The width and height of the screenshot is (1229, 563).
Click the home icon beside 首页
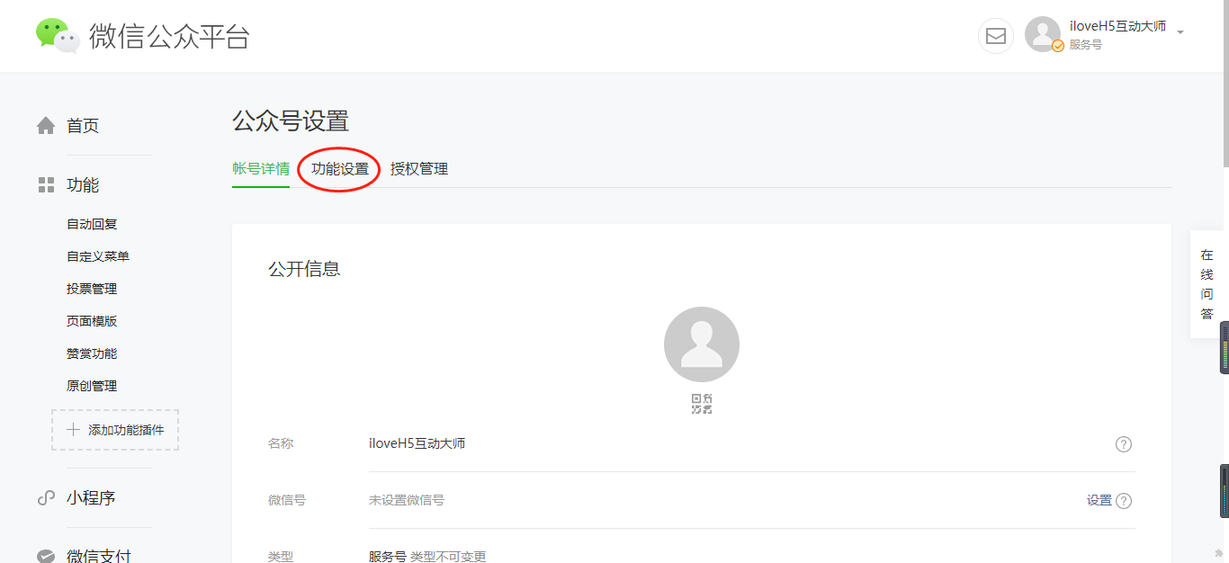46,126
